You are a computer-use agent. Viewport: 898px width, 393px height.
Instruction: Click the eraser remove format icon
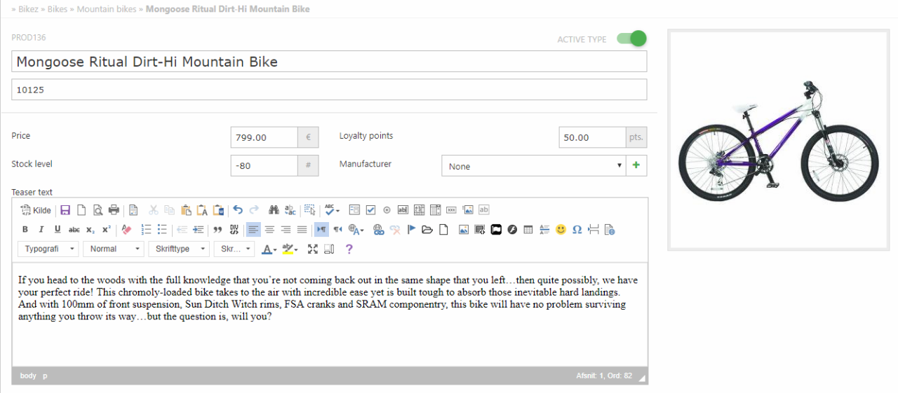[126, 229]
